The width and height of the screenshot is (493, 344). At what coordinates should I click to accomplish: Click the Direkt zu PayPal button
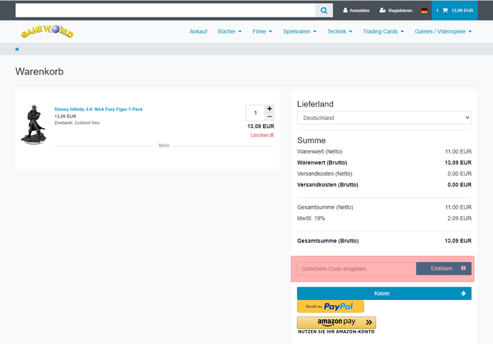[x=330, y=306]
